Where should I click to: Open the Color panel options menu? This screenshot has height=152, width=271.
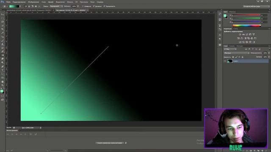pos(269,12)
